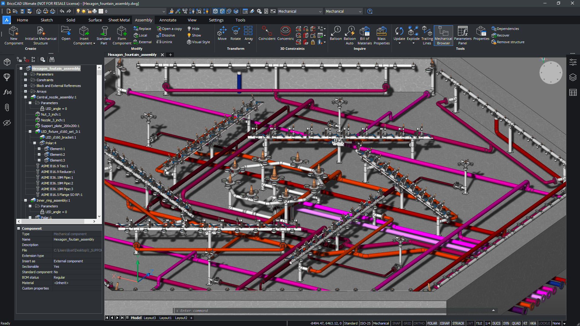
Task: Expand the Element:1 tree item
Action: [39, 149]
